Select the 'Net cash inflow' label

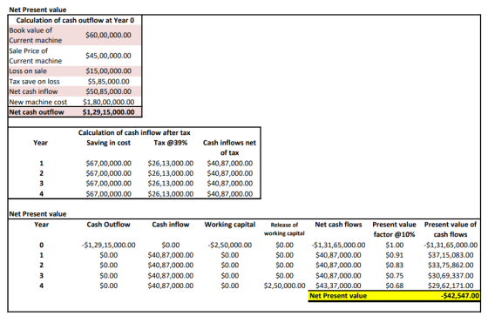click(x=33, y=91)
